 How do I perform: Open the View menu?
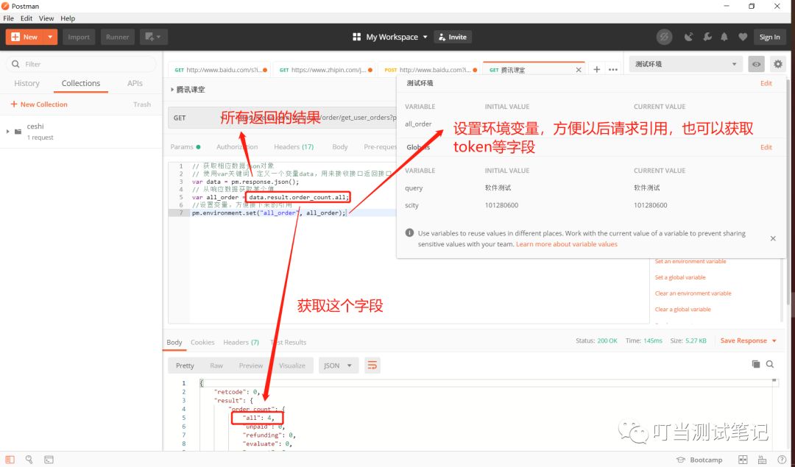[x=46, y=18]
